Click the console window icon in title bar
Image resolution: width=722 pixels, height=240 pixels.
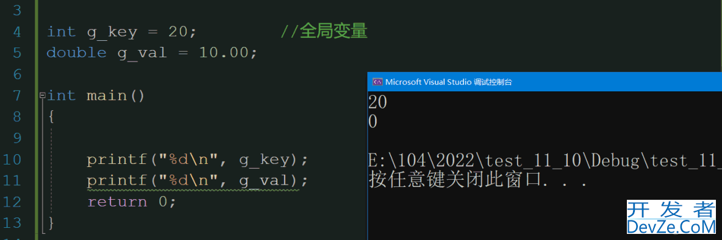(377, 82)
